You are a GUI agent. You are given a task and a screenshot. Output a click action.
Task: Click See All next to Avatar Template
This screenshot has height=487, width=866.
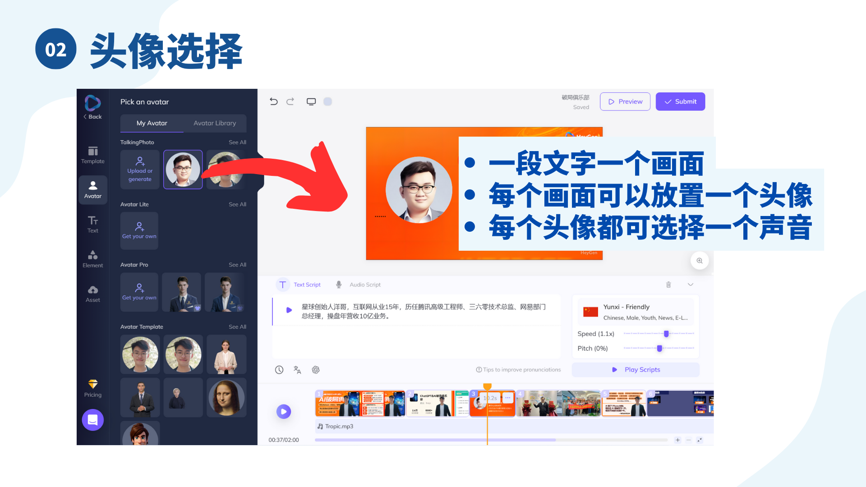237,326
